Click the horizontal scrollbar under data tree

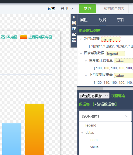(x=105, y=89)
